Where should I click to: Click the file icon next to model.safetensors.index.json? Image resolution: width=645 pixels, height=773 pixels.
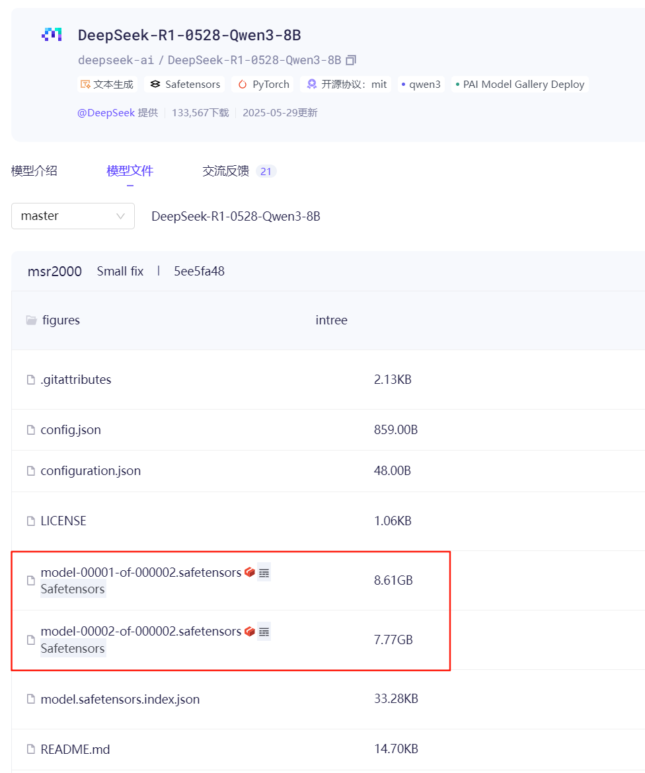(30, 699)
